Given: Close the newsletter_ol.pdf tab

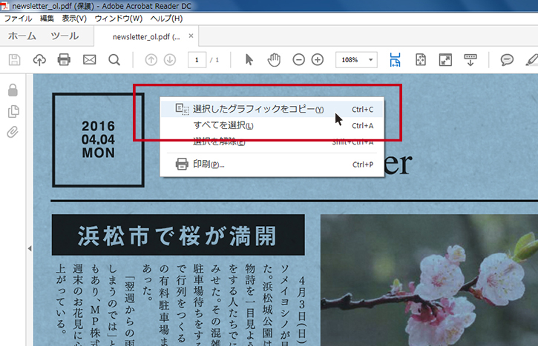Looking at the screenshot, I should coord(191,36).
